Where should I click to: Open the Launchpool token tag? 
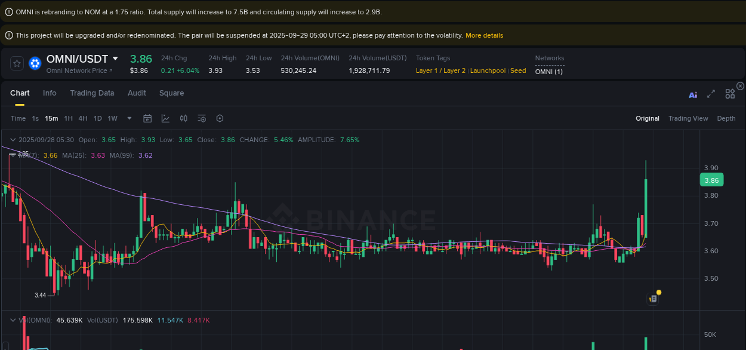(488, 70)
